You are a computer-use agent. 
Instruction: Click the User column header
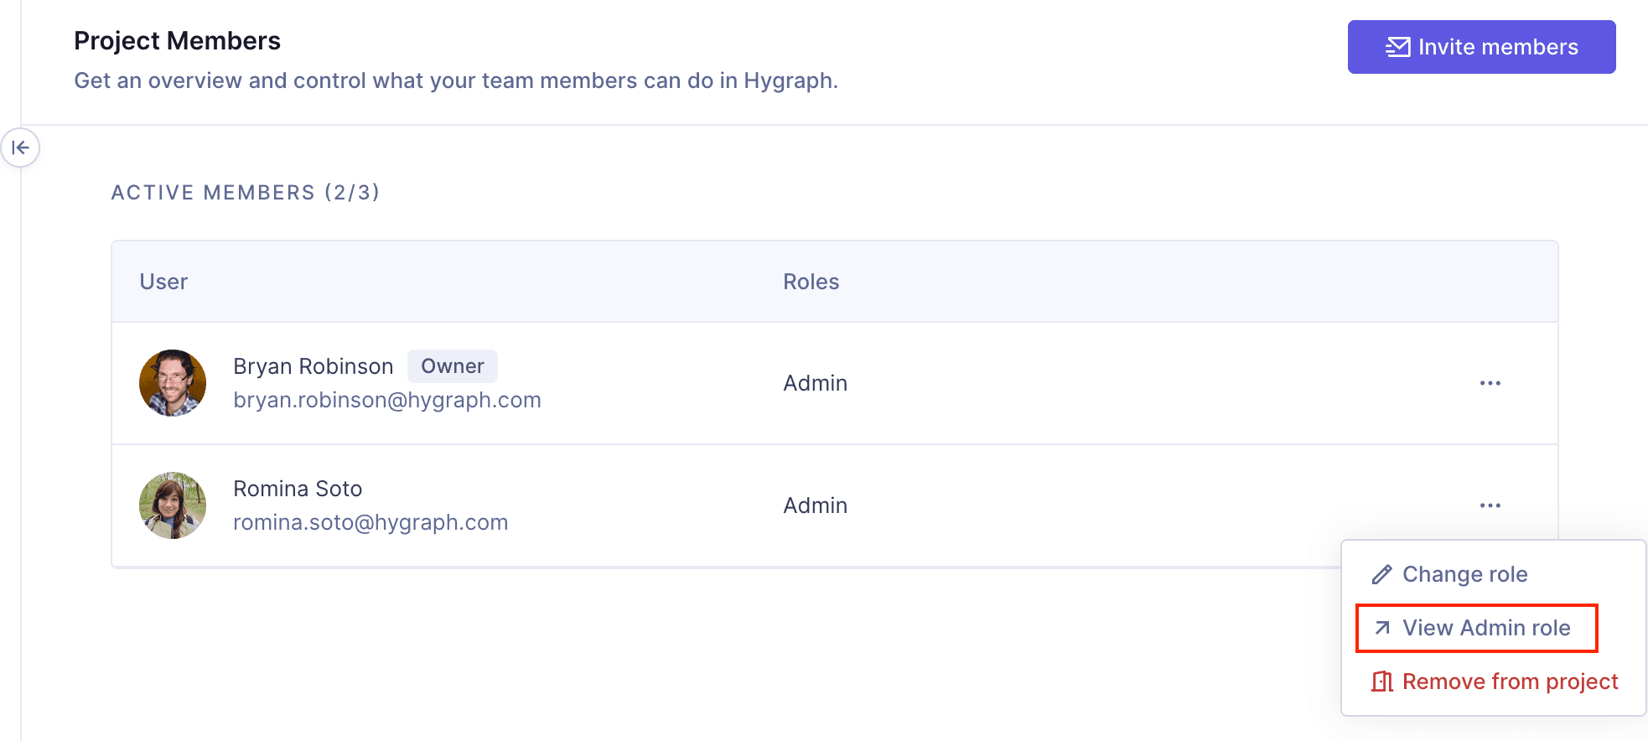pos(163,282)
